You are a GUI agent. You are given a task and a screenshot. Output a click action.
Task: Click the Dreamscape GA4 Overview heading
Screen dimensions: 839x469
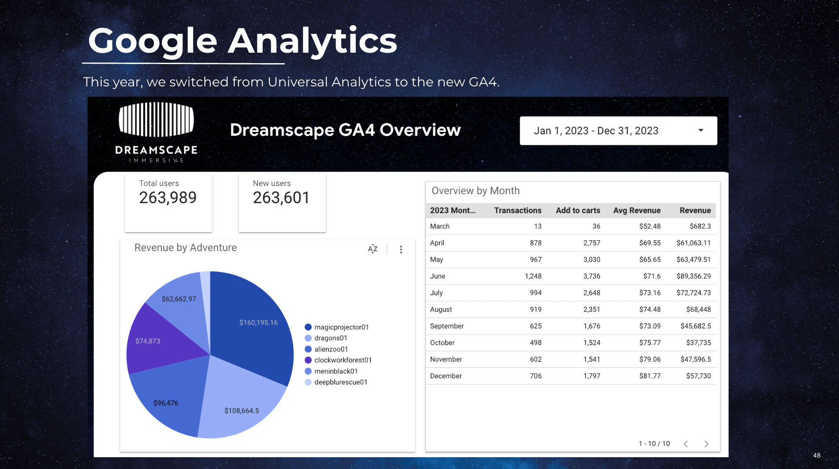pyautogui.click(x=345, y=130)
